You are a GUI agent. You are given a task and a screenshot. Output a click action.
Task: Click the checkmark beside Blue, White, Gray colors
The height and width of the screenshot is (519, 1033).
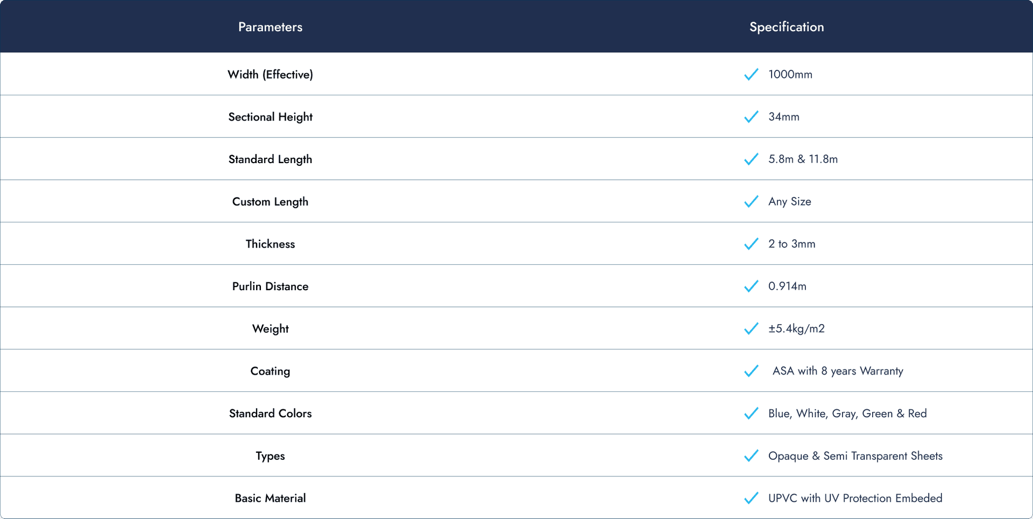pos(751,413)
